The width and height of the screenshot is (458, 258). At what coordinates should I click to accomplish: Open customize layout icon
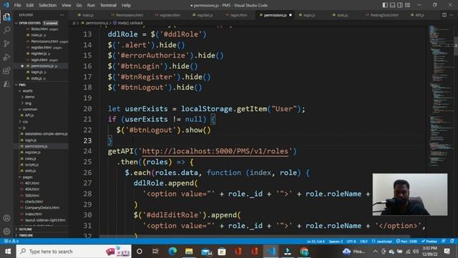click(407, 5)
